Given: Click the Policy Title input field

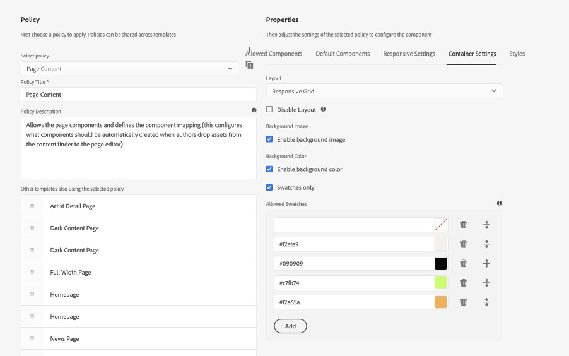Looking at the screenshot, I should tap(139, 95).
